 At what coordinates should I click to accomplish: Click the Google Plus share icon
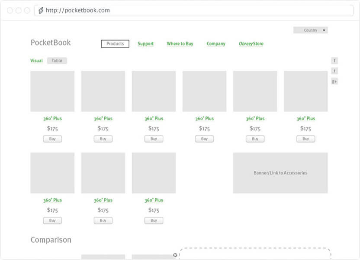tap(334, 81)
